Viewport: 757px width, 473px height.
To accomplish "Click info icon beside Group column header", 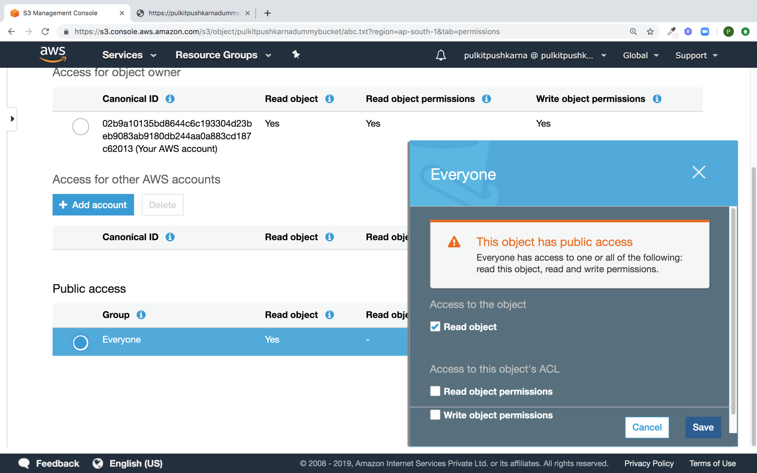I will point(141,315).
